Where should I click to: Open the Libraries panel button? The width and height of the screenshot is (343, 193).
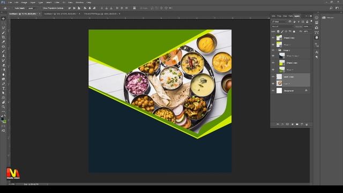tap(327, 18)
